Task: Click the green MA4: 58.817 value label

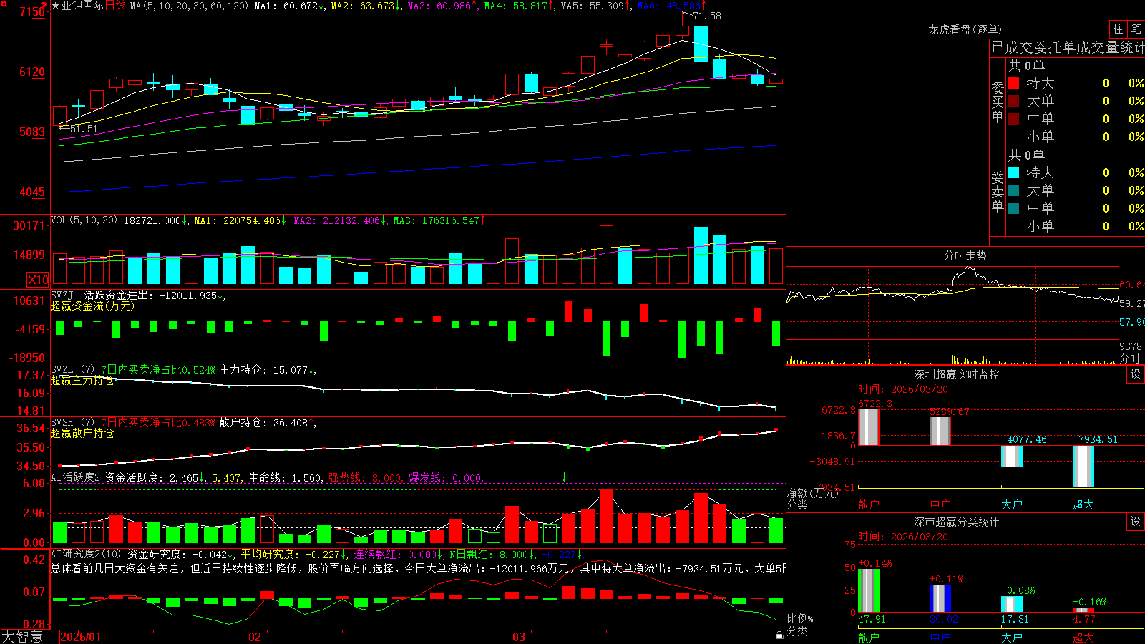Action: coord(520,6)
